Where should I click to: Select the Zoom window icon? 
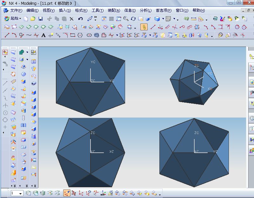pyautogui.click(x=119, y=19)
